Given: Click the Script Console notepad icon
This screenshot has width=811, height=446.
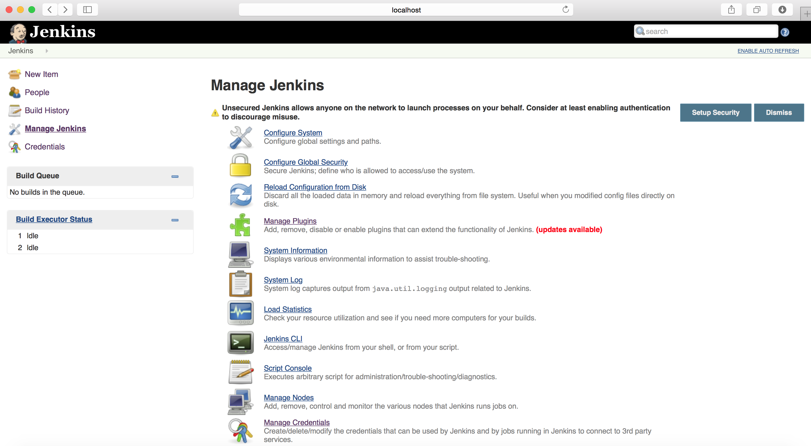Looking at the screenshot, I should coord(240,372).
